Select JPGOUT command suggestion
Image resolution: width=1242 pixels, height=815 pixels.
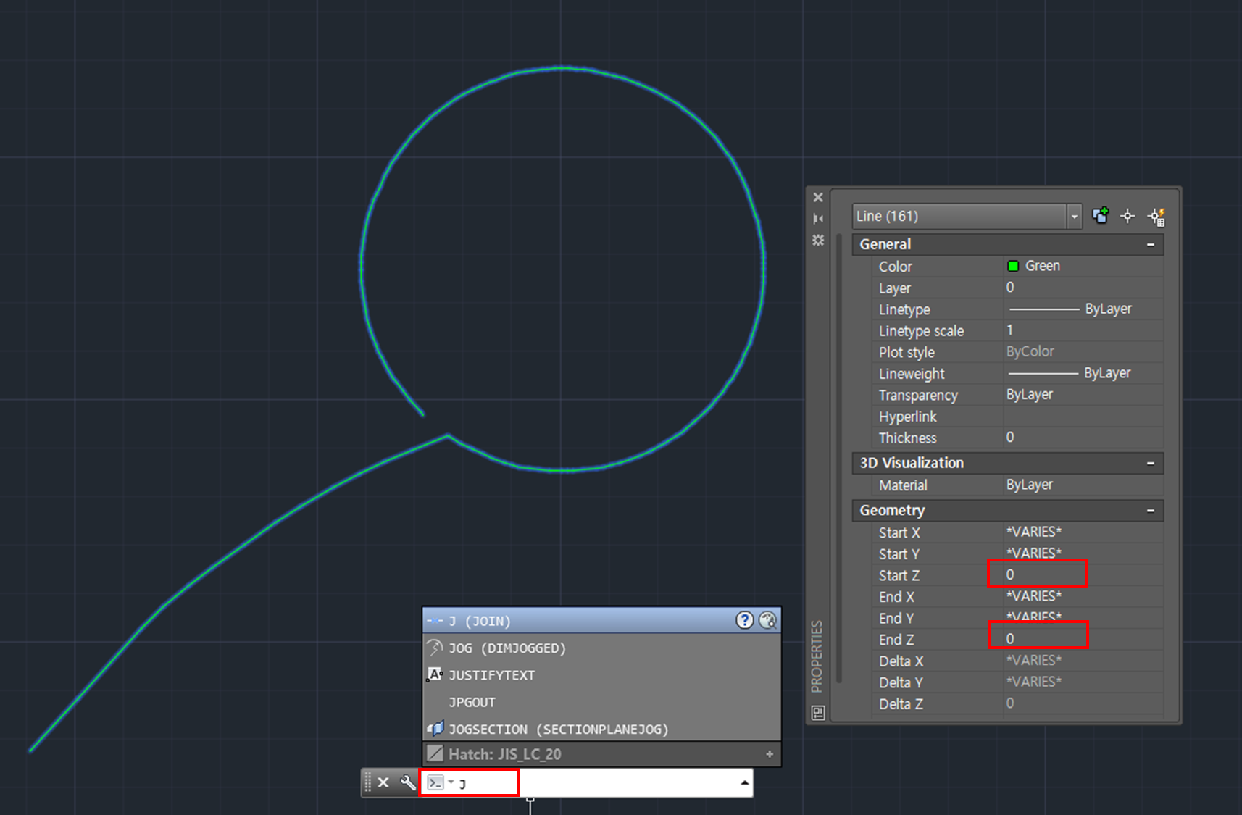point(601,702)
